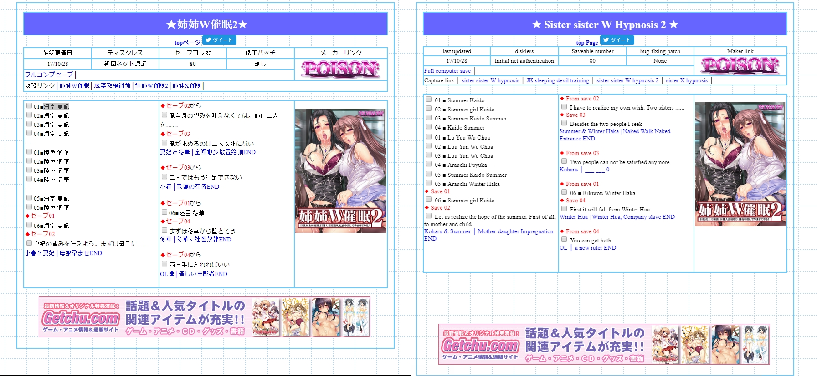Check the 'You can get both' checkbox
The height and width of the screenshot is (376, 817).
pos(564,239)
